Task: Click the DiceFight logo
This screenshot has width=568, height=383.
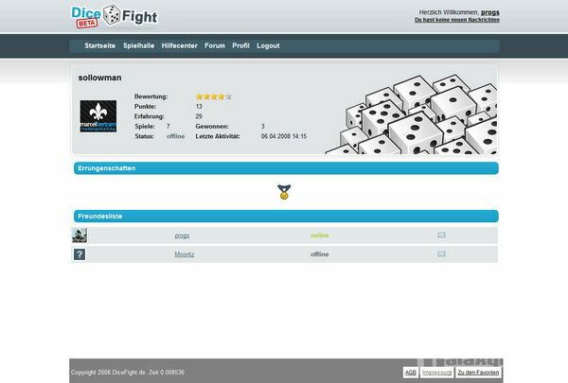Action: (x=115, y=16)
